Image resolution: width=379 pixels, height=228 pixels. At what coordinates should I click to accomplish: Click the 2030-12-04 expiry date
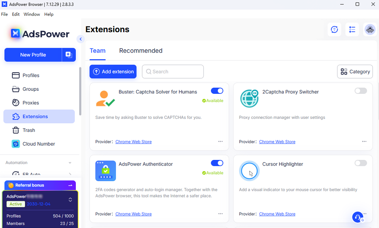coord(38,204)
